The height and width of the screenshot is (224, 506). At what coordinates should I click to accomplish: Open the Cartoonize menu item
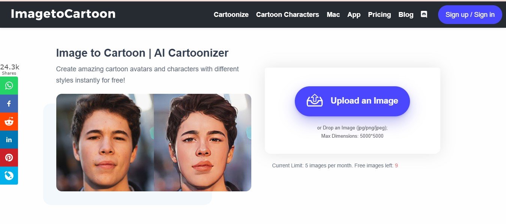coord(231,15)
